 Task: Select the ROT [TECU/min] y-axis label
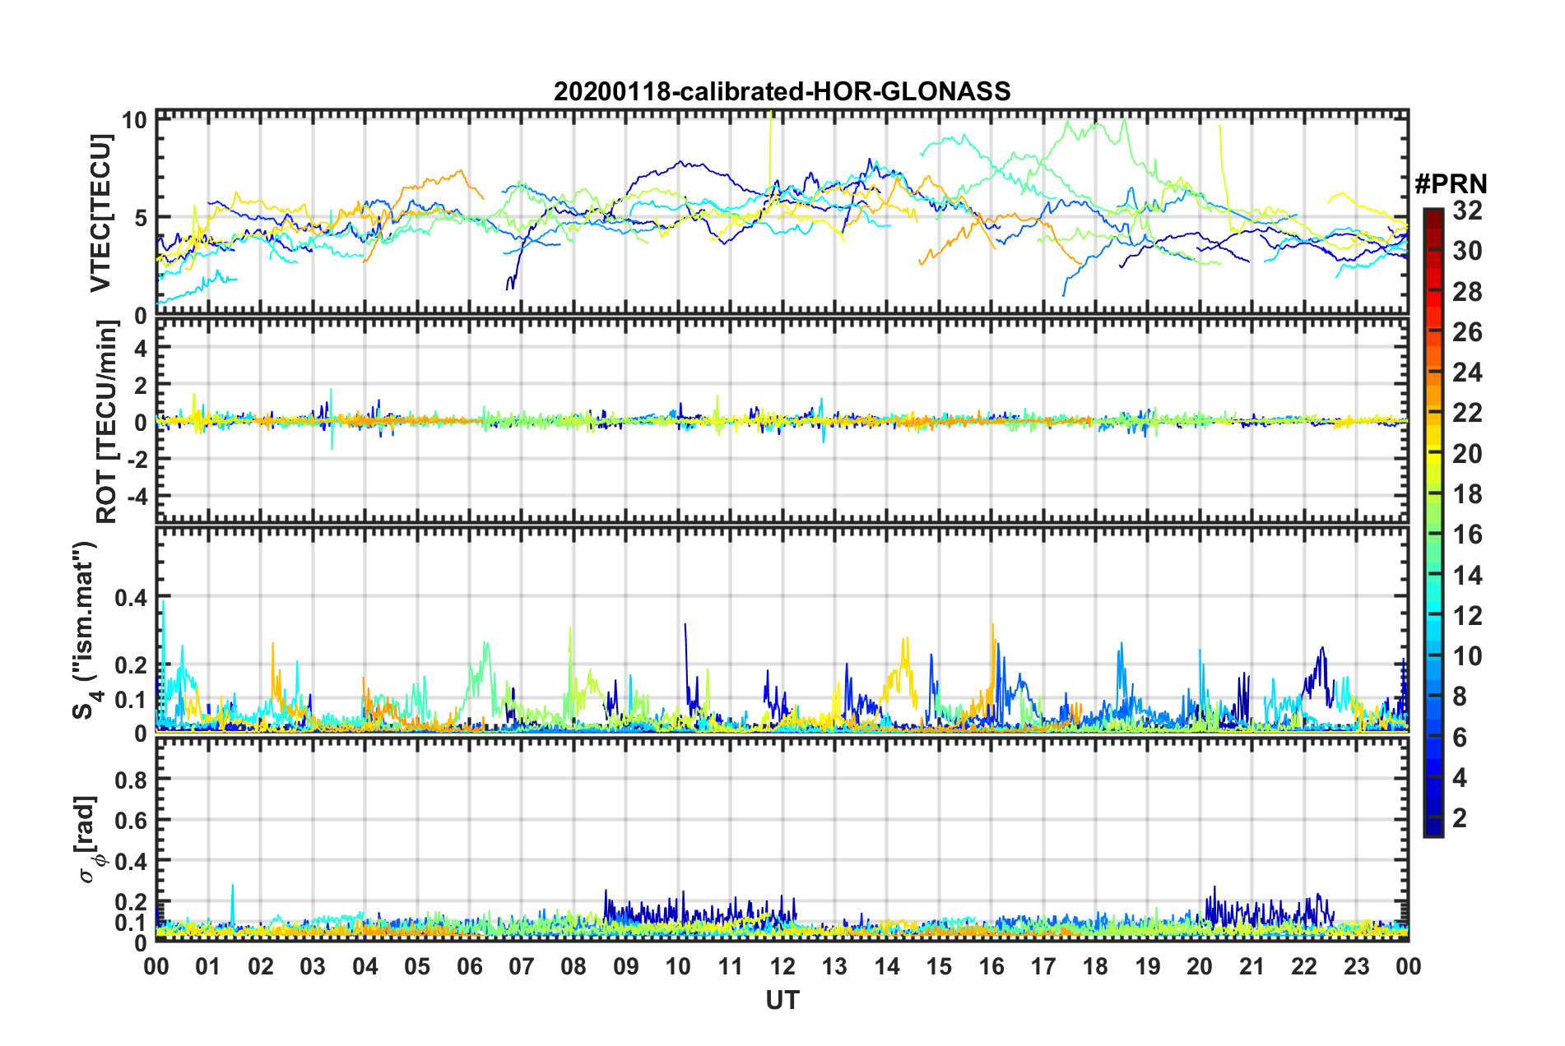[x=107, y=422]
